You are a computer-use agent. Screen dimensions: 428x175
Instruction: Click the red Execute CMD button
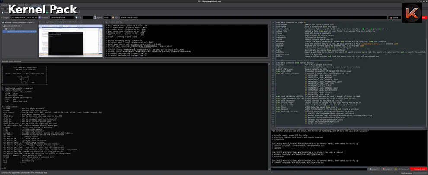click(418, 169)
